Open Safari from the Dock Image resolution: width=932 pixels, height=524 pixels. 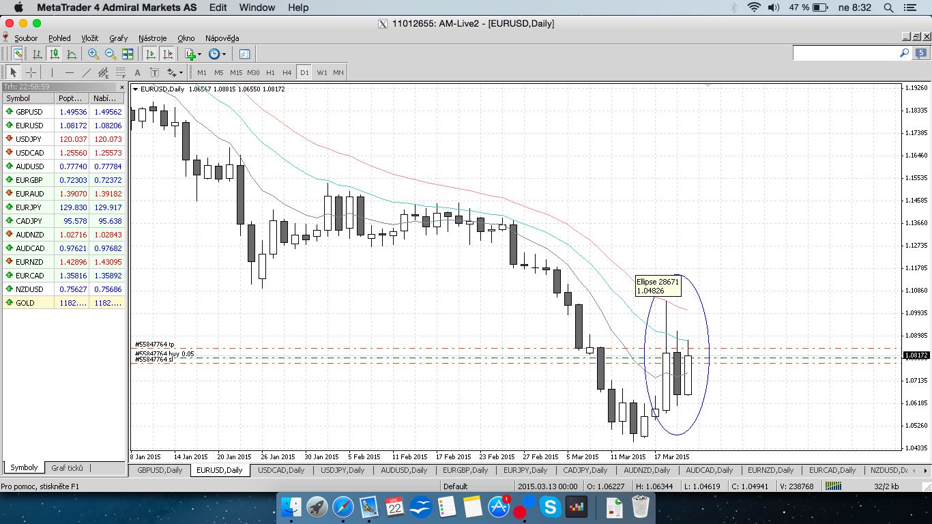pyautogui.click(x=343, y=507)
